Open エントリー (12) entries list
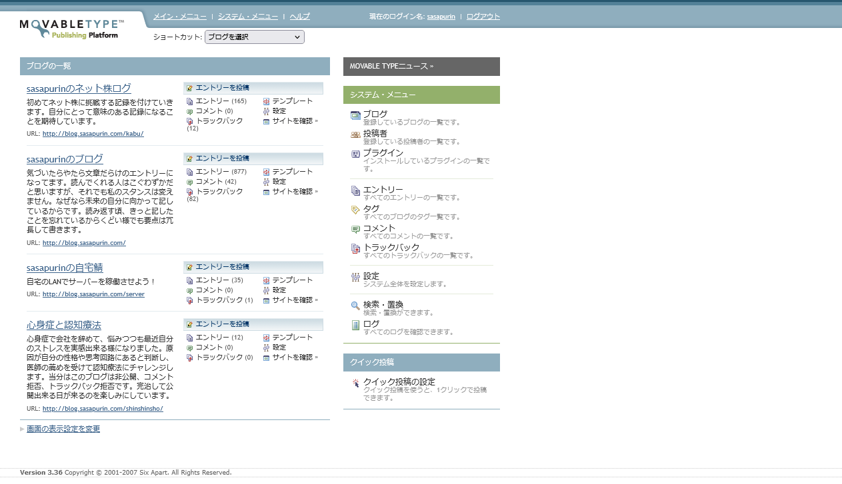Viewport: 842px width, 484px height. 220,338
